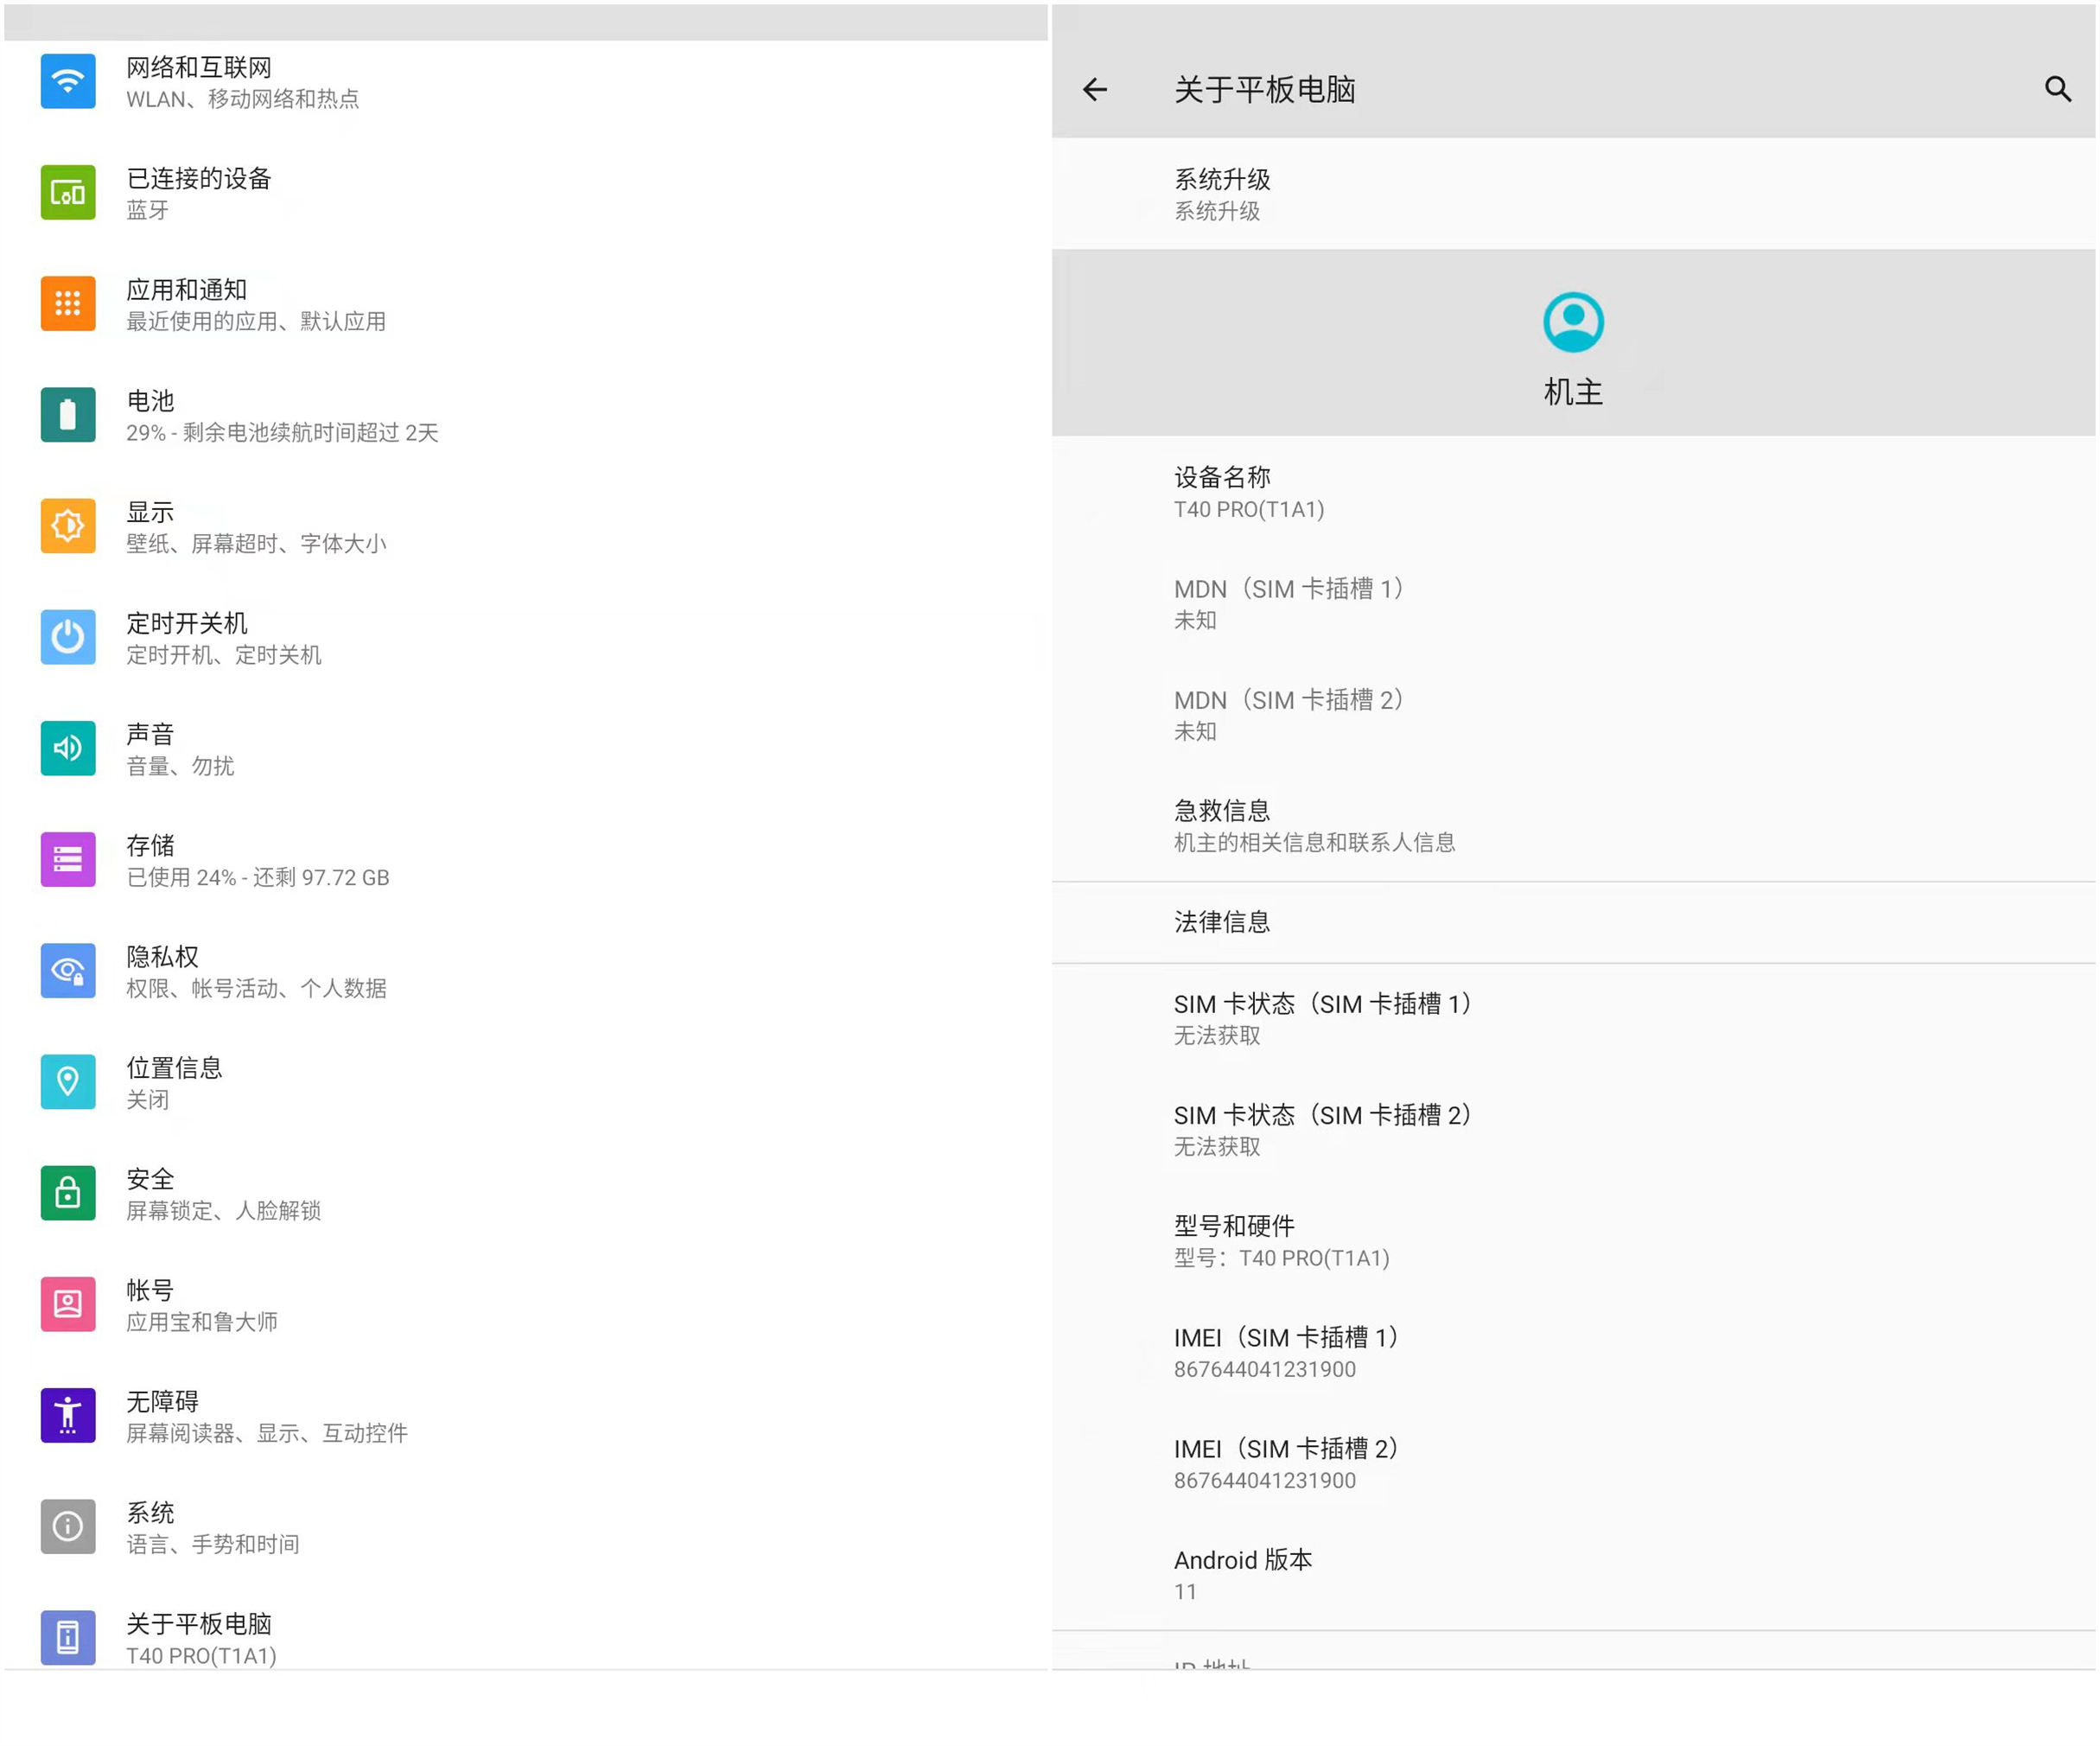Open the Network and Internet Wi-Fi icon

[x=68, y=82]
